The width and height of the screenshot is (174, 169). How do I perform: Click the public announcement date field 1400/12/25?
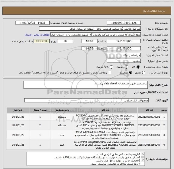pyautogui.click(x=33, y=23)
